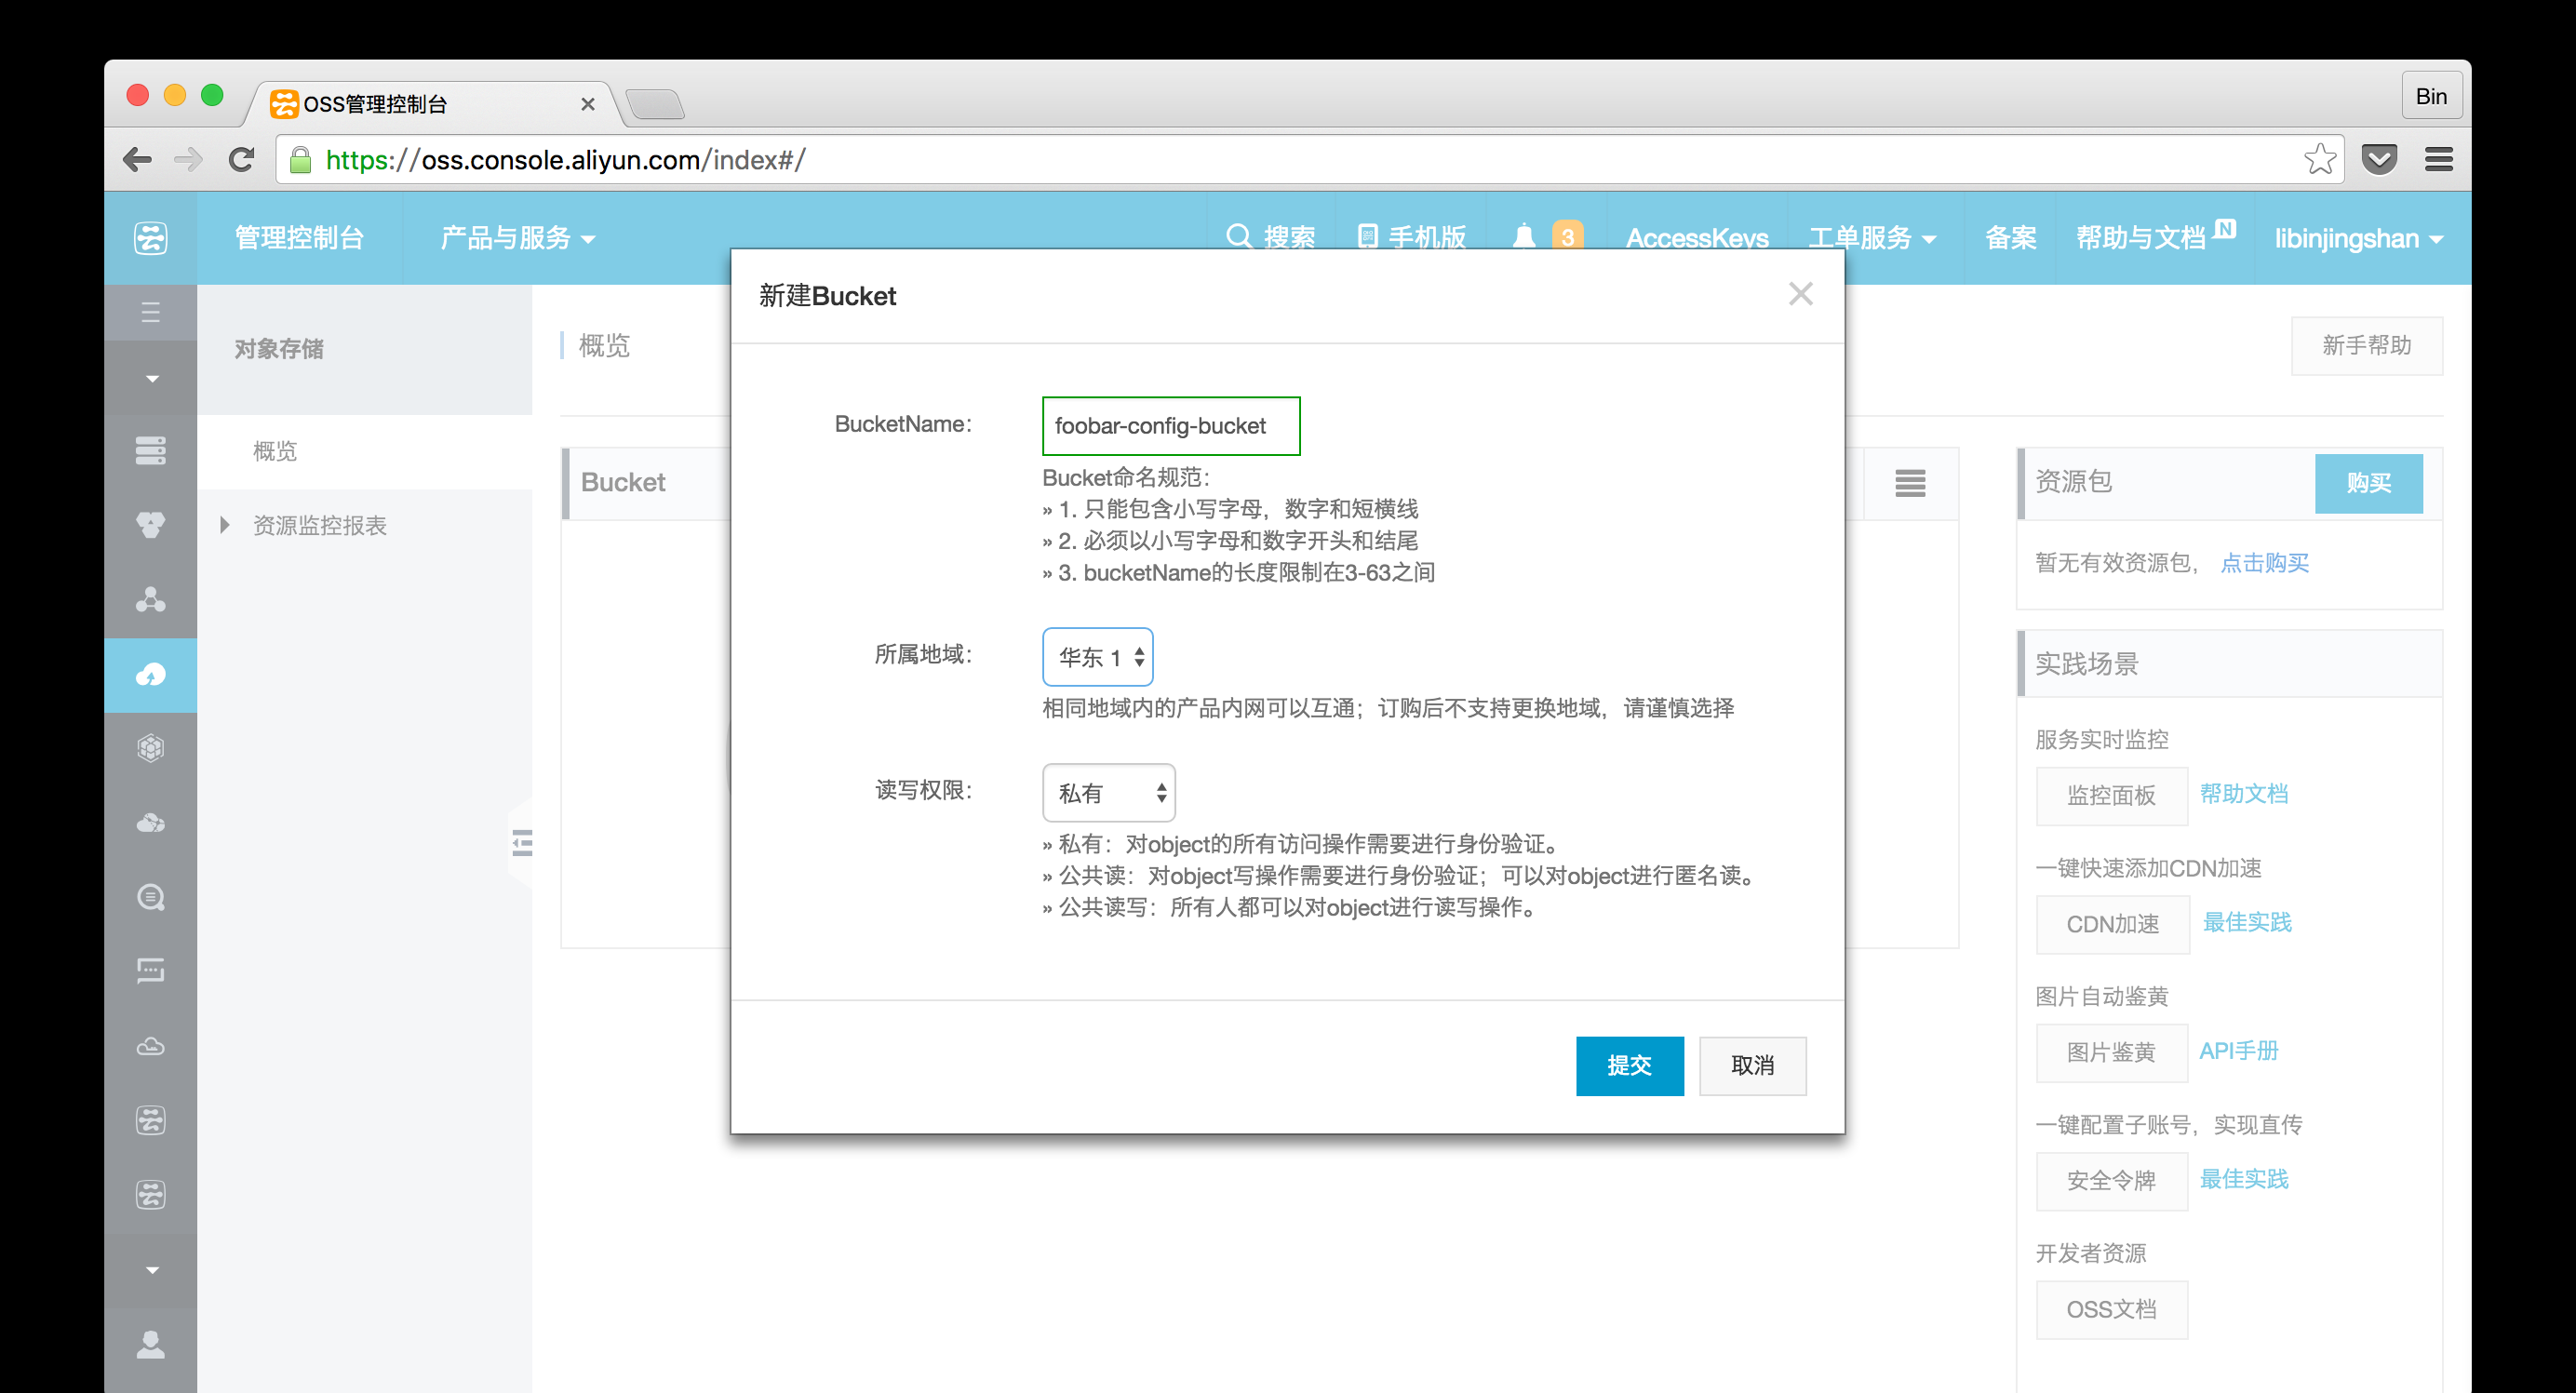Expand 工单服务 menu
2576x1393 pixels.
[x=1872, y=238]
